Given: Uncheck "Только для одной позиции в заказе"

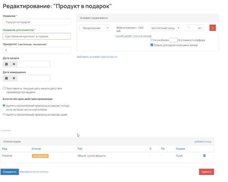Looking at the screenshot, I should (152, 45).
